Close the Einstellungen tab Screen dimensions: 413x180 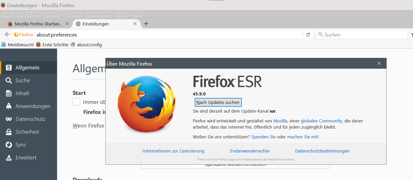point(135,24)
